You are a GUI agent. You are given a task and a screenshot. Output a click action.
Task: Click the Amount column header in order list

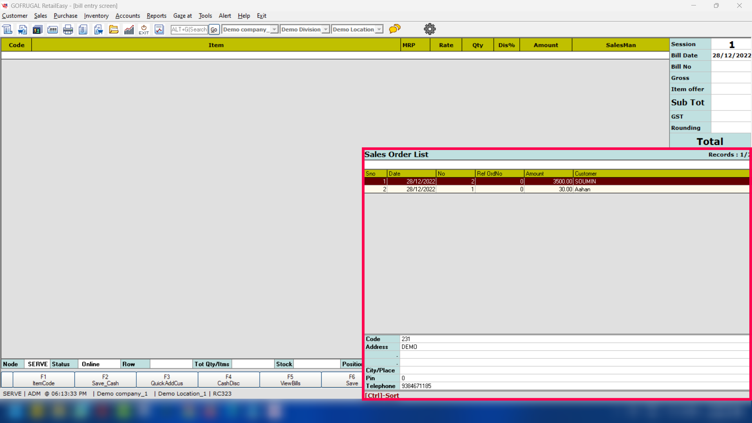click(548, 174)
